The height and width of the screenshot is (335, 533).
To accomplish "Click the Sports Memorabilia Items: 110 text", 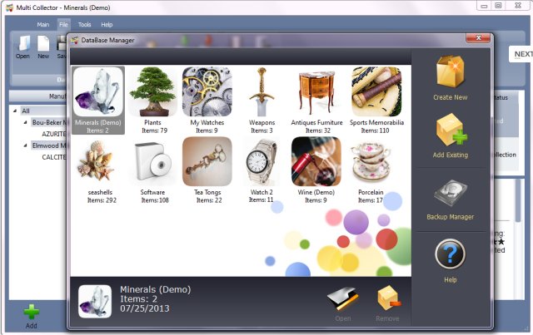I will click(375, 131).
